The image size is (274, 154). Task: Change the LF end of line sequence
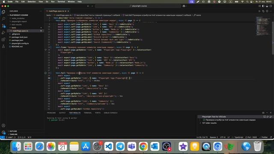pos(229,137)
